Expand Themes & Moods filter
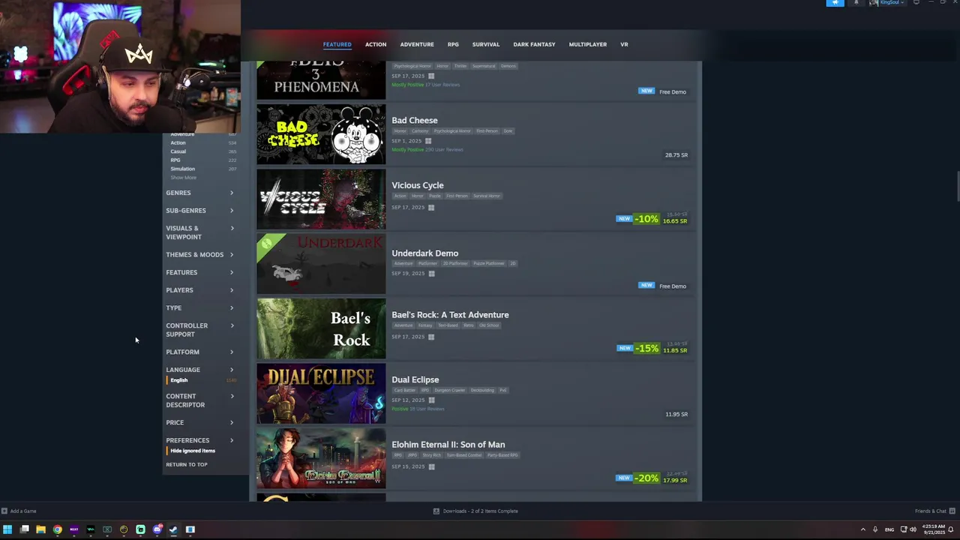The height and width of the screenshot is (540, 960). click(199, 255)
